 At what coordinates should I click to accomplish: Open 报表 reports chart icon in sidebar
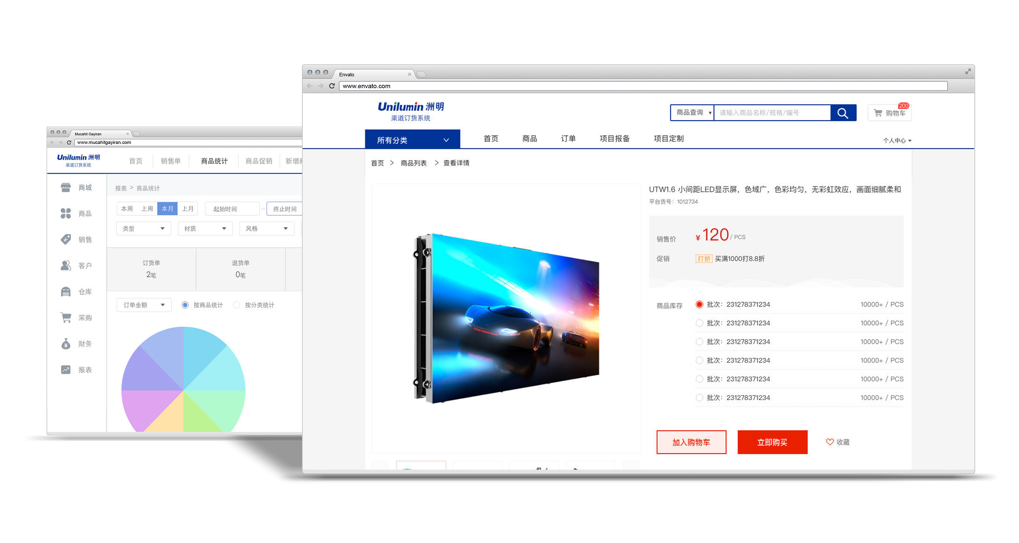tap(66, 370)
